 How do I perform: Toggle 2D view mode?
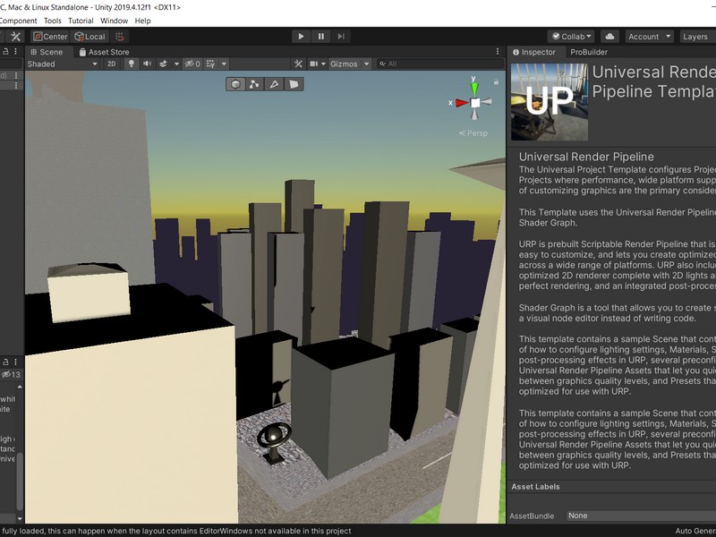coord(110,64)
